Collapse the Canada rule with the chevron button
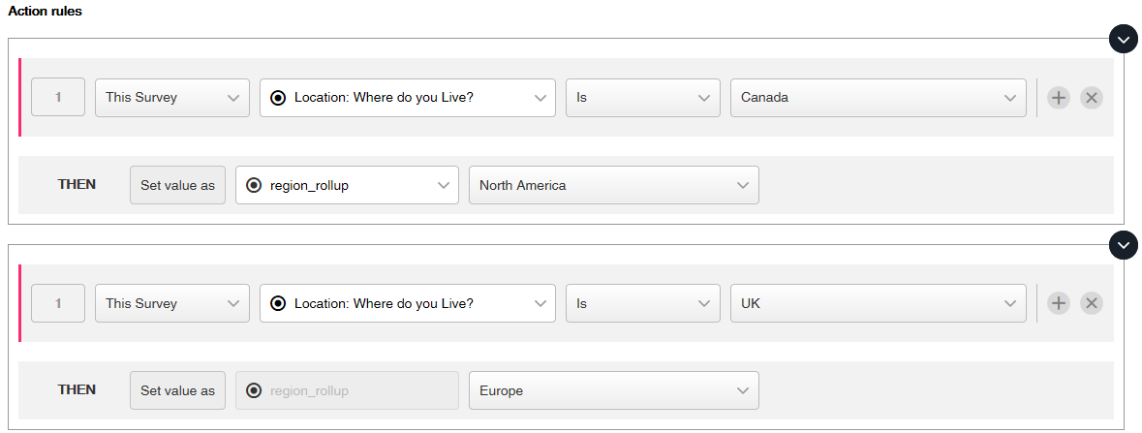Screen dimensions: 1142x433 pos(1123,39)
